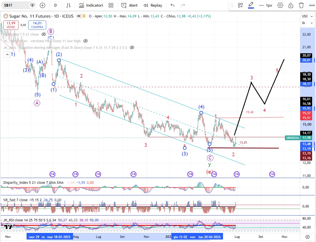Add a symbol to compare with plus icon
This screenshot has height=242, width=316.
coord(42,6)
